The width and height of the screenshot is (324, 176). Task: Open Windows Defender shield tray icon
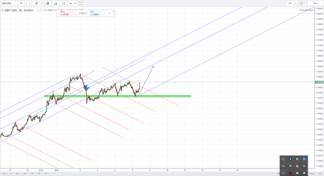297,159
